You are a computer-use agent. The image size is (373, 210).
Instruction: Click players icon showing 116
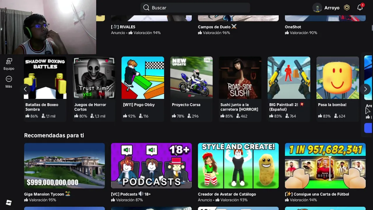pos(141,116)
